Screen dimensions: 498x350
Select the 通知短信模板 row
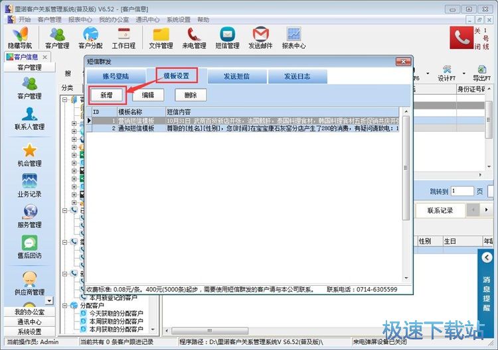click(242, 129)
